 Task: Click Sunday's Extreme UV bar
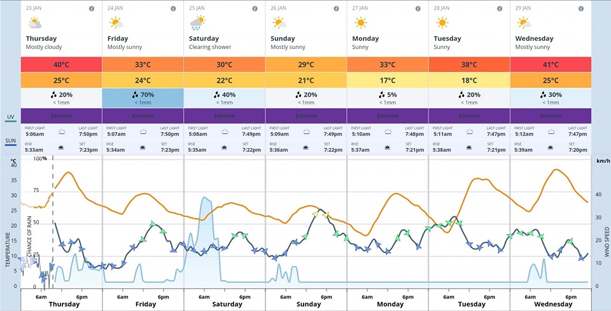(306, 116)
